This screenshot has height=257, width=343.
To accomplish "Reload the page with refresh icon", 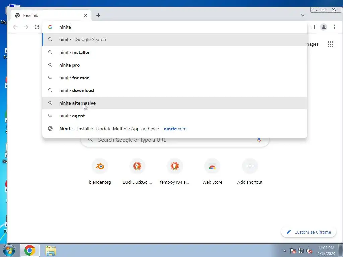I will coord(37,27).
